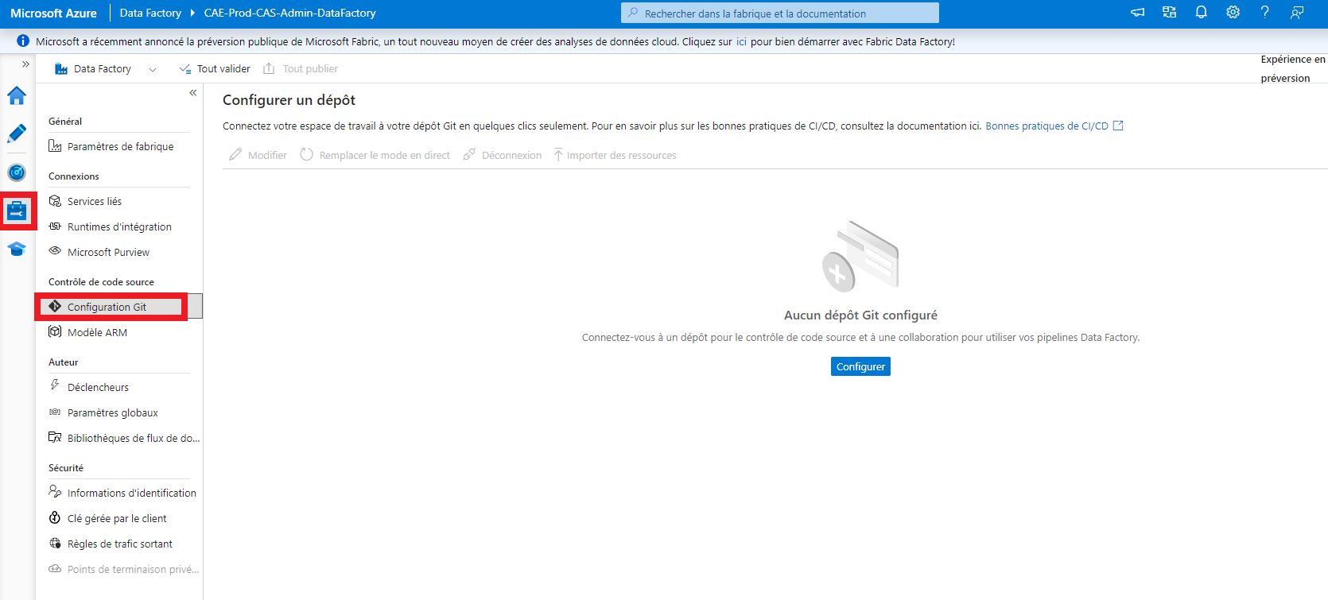
Task: Open Informations d'identification
Action: (x=122, y=493)
